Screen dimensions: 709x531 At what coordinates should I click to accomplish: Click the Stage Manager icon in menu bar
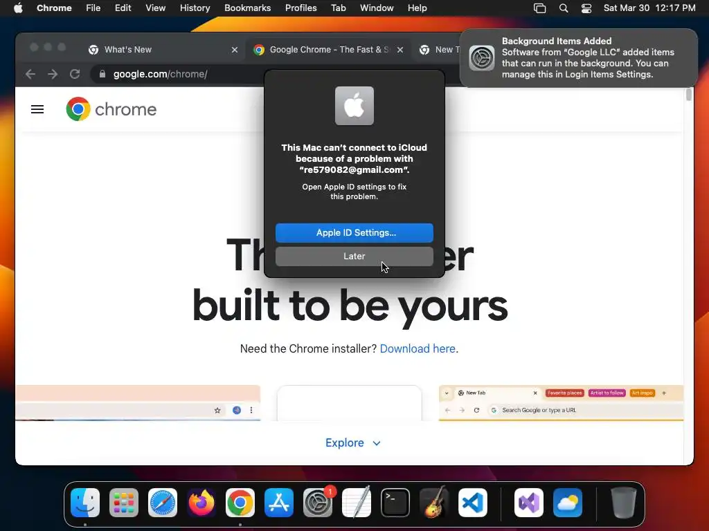pos(539,8)
